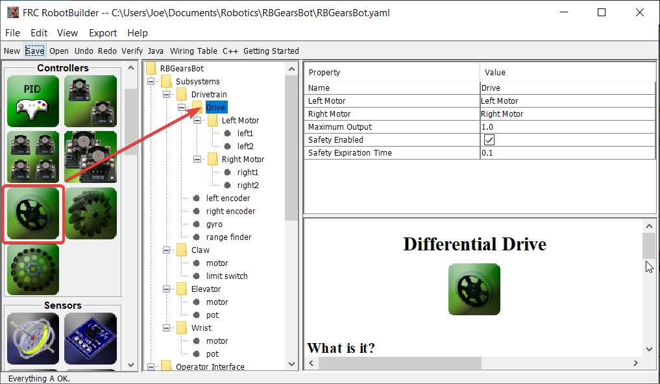
Task: Collapse the Drive node expander
Action: coord(182,107)
